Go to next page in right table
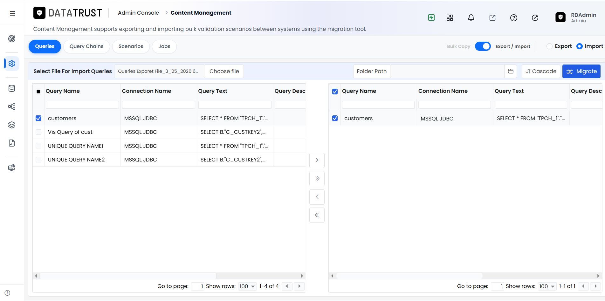Screen dimensions: 605x301 point(595,286)
